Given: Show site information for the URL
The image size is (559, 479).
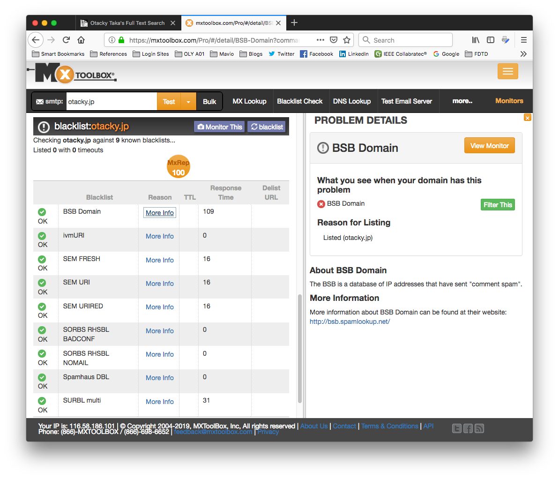Looking at the screenshot, I should (112, 40).
